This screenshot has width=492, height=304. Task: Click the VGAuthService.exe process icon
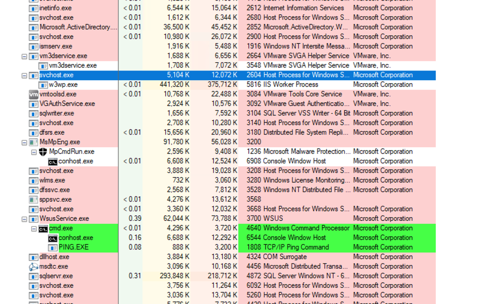(34, 104)
